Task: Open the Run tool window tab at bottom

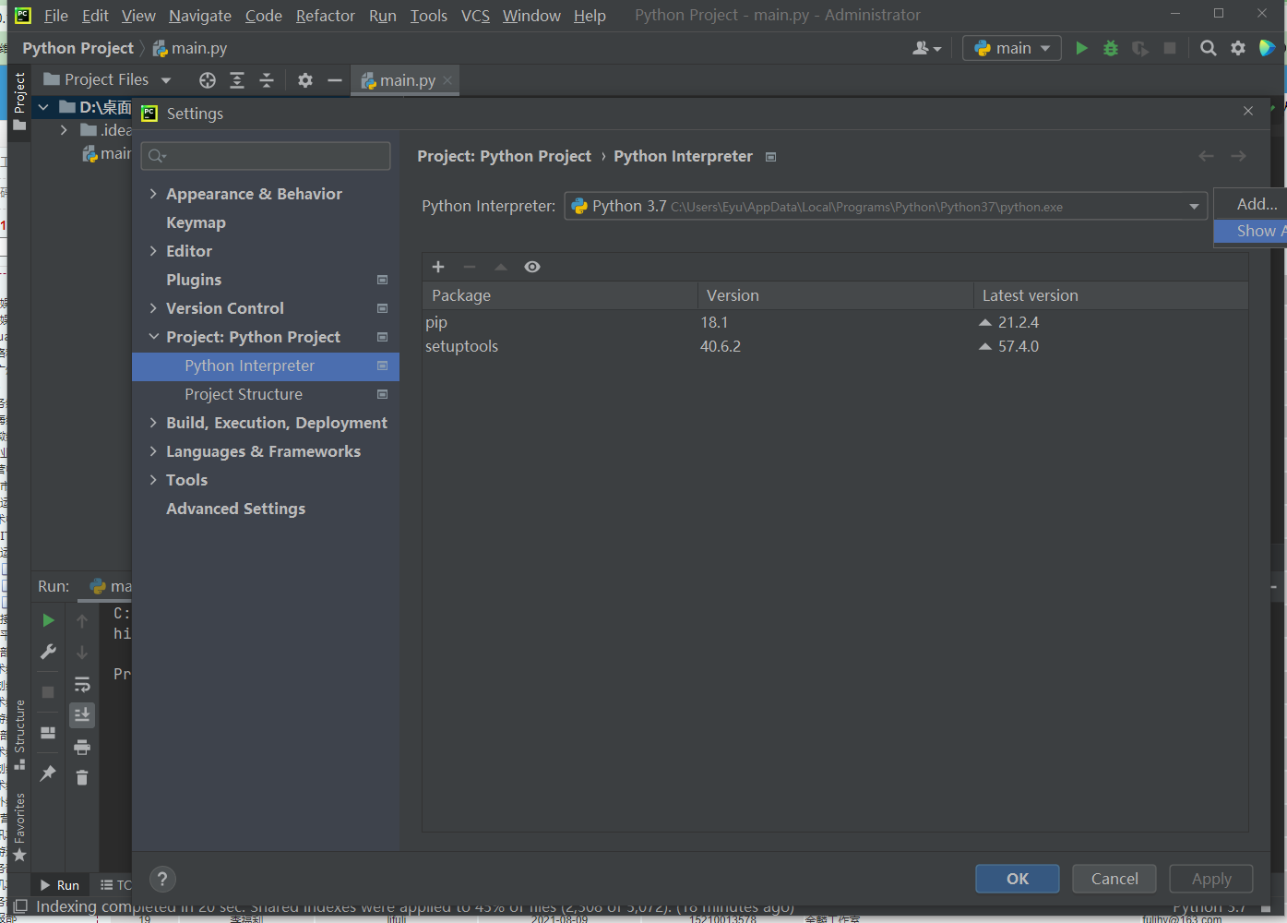Action: pos(60,885)
